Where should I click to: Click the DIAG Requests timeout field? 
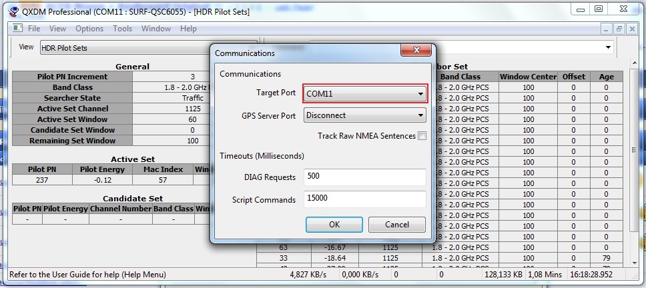[364, 177]
